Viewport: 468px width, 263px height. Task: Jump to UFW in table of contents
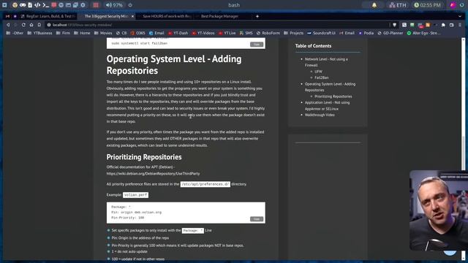coord(318,72)
